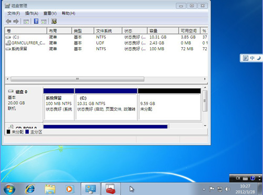Select the 系统保留 100 MB NTFS partition block
This screenshot has height=195, width=263.
[x=59, y=104]
